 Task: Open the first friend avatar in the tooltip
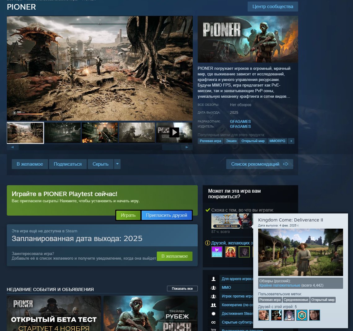[264, 315]
